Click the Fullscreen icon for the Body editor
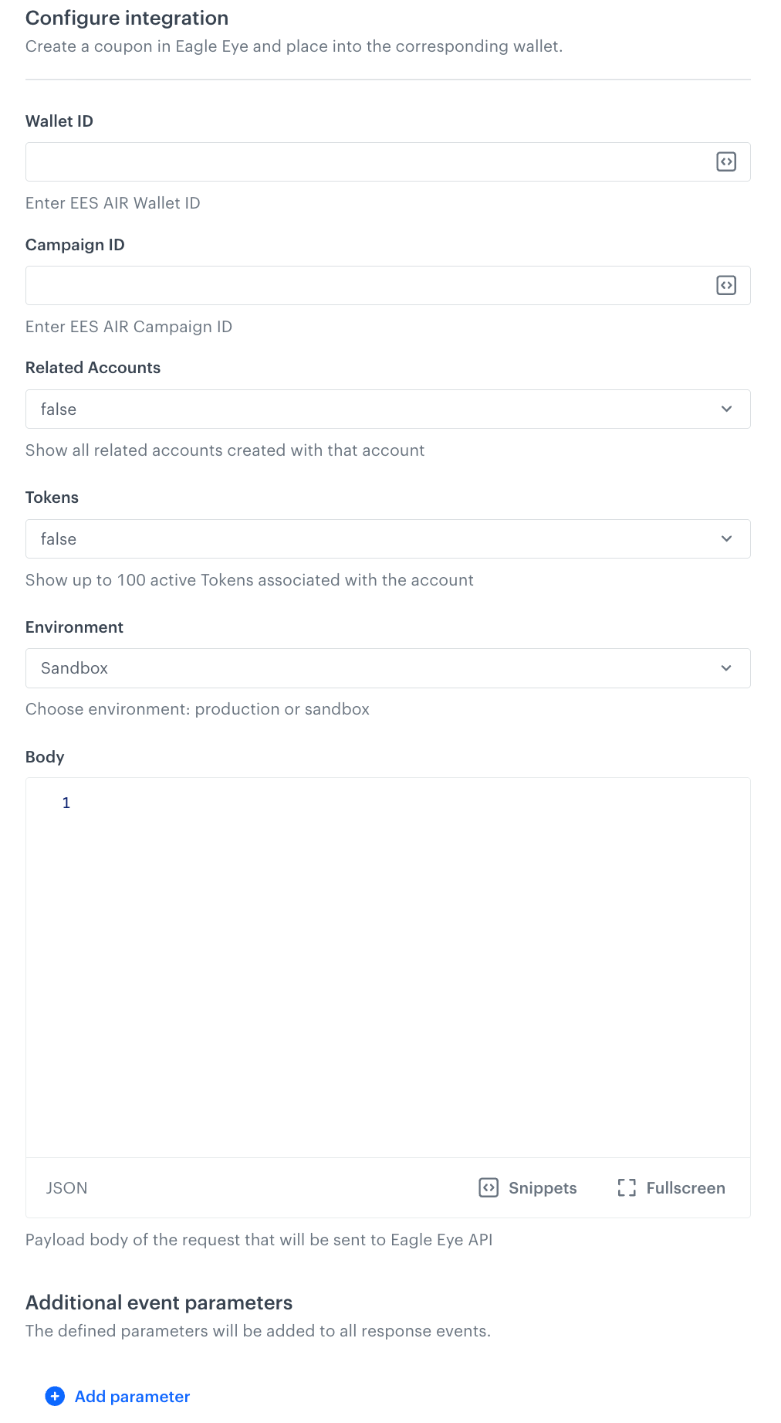Screen dimensions: 781x1423 tap(627, 1187)
